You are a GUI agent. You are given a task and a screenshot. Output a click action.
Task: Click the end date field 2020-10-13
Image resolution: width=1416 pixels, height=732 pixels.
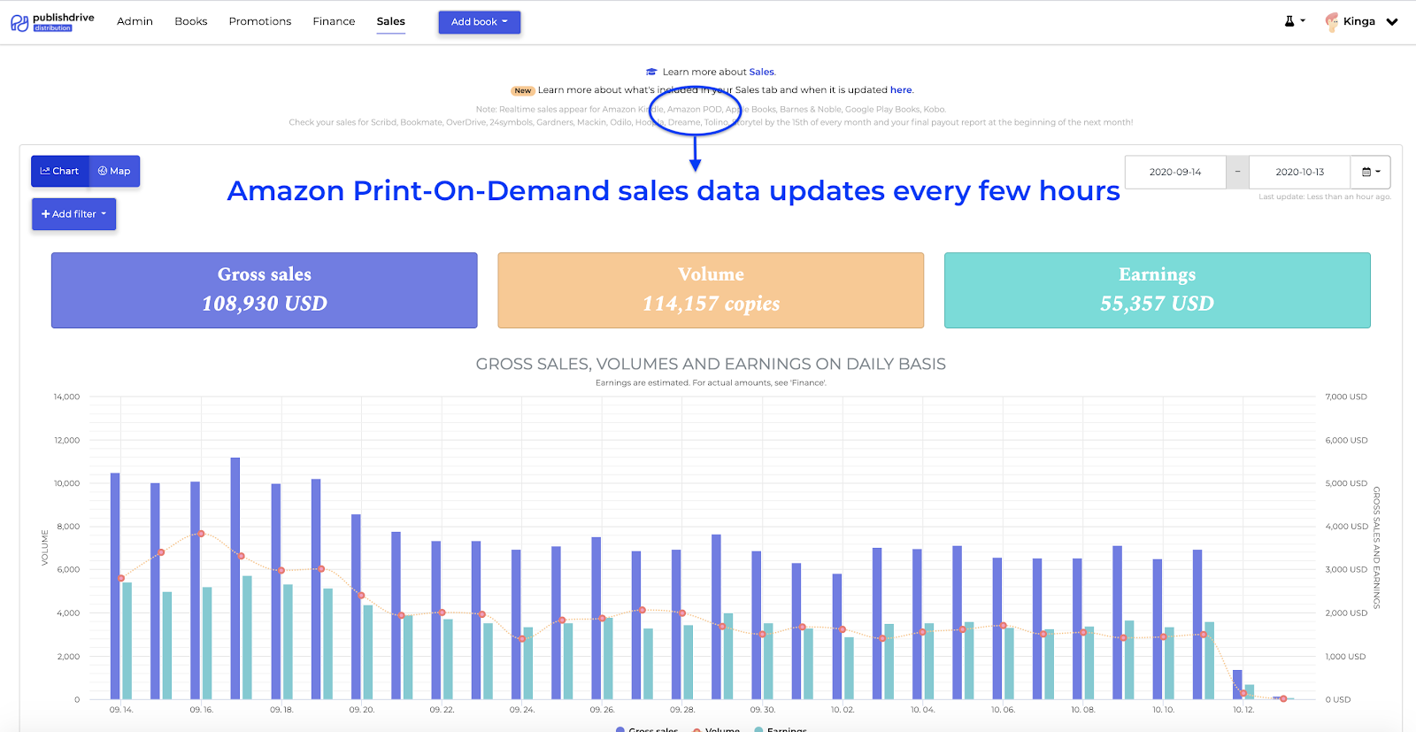pos(1300,172)
